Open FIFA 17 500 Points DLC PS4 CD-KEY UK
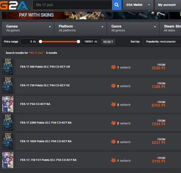The width and height of the screenshot is (181, 173). point(45,67)
